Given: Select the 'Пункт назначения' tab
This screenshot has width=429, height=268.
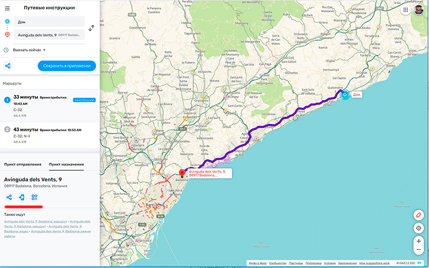Looking at the screenshot, I should [x=66, y=164].
